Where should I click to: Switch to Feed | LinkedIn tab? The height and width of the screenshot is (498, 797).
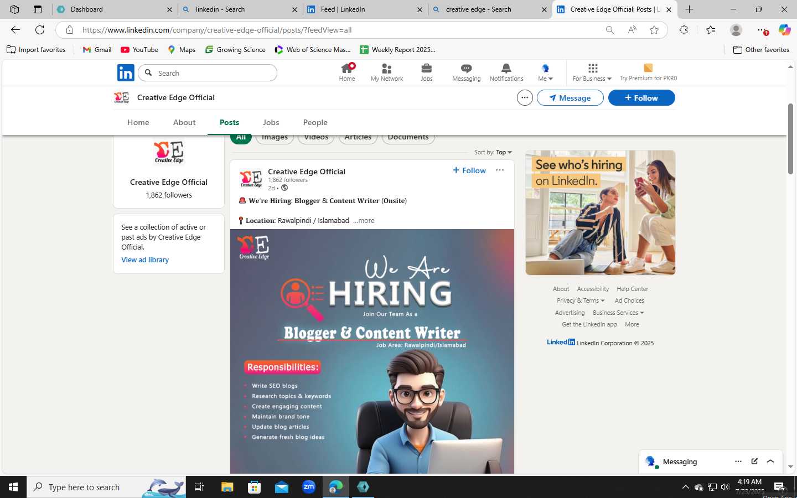coord(365,9)
